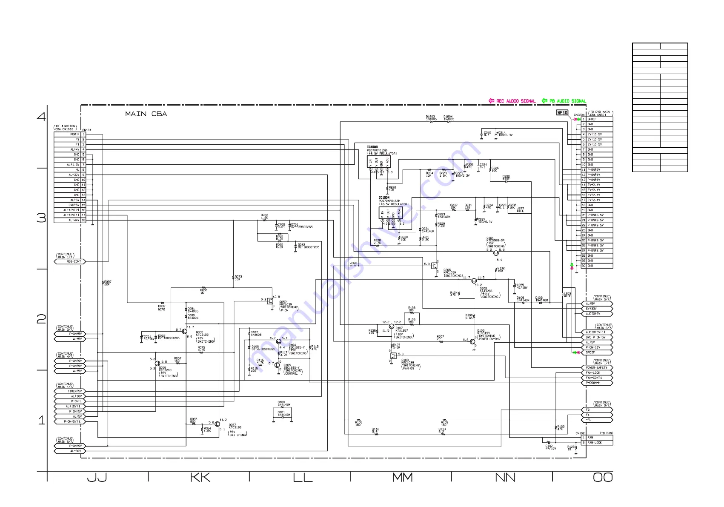Screen dimensions: 724x507
Task: Click the Q107 KTA1267 transistor symbol
Action: (x=392, y=327)
